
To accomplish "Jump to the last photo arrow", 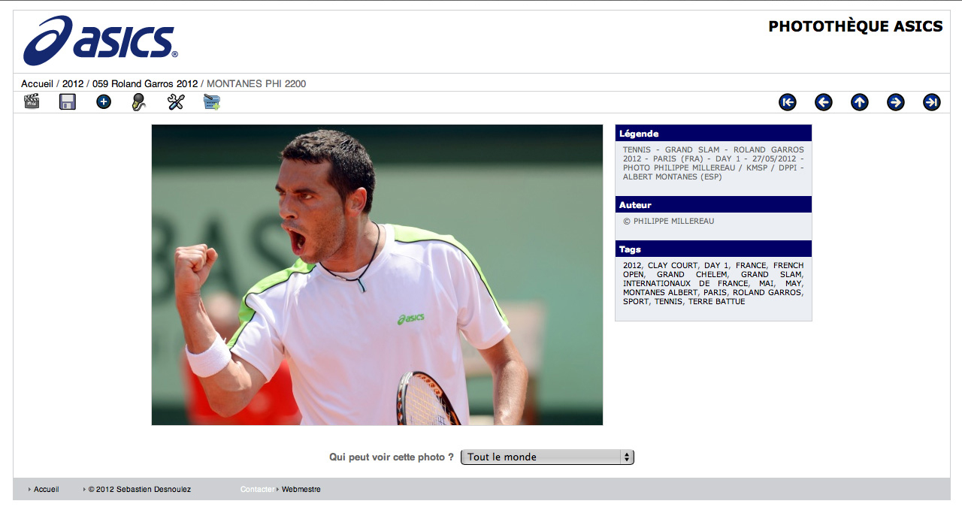I will click(x=932, y=102).
